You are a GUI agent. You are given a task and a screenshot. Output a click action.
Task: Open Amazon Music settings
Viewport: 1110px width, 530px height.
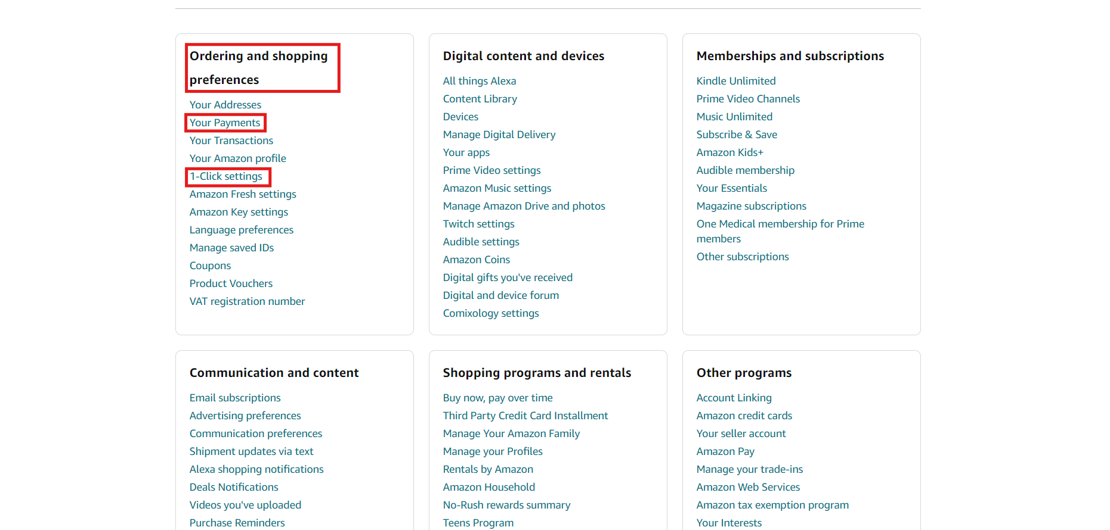[x=497, y=188]
